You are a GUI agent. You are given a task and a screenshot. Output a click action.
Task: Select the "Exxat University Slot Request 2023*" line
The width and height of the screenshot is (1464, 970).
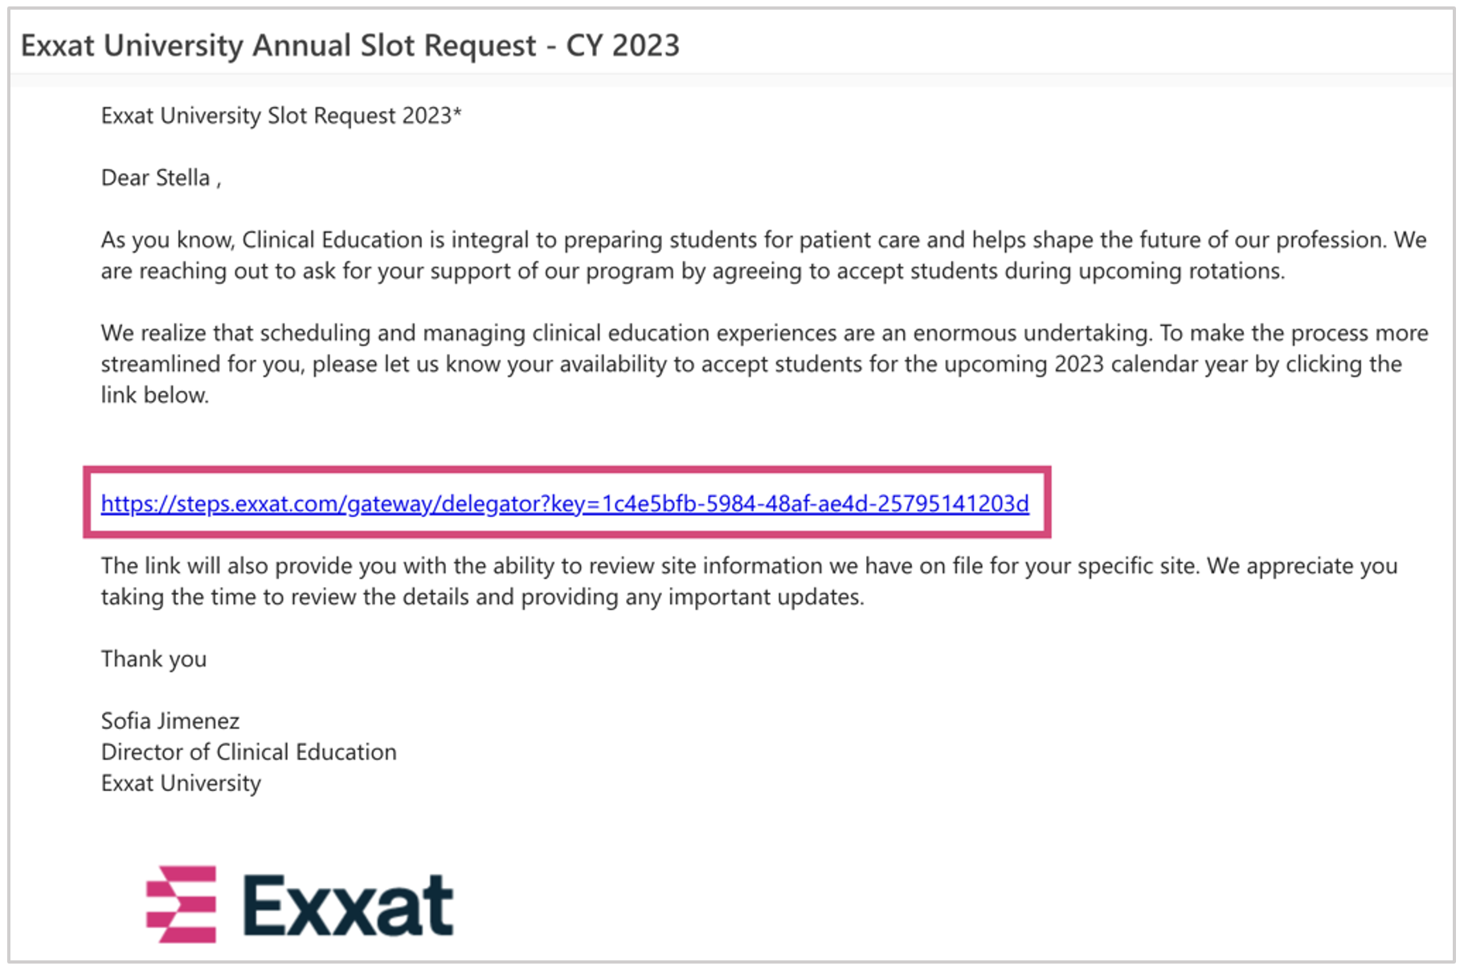(x=280, y=116)
